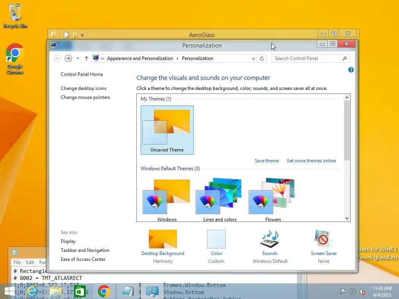The height and width of the screenshot is (299, 399).
Task: Open the recent locations dropdown arrow
Action: (x=78, y=58)
